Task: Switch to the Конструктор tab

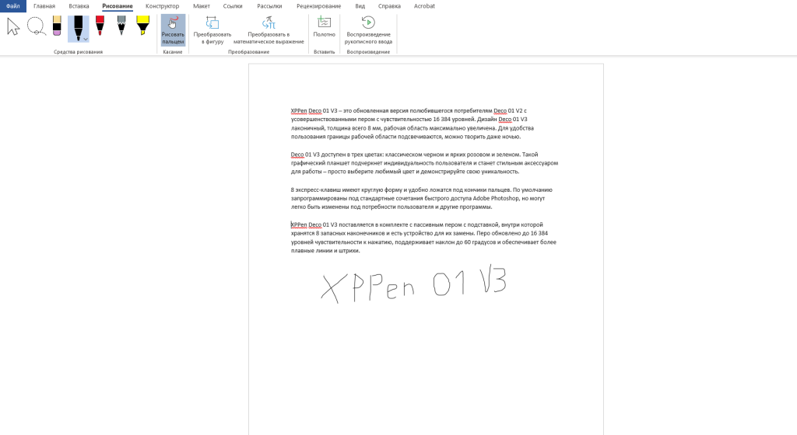Action: pyautogui.click(x=162, y=6)
